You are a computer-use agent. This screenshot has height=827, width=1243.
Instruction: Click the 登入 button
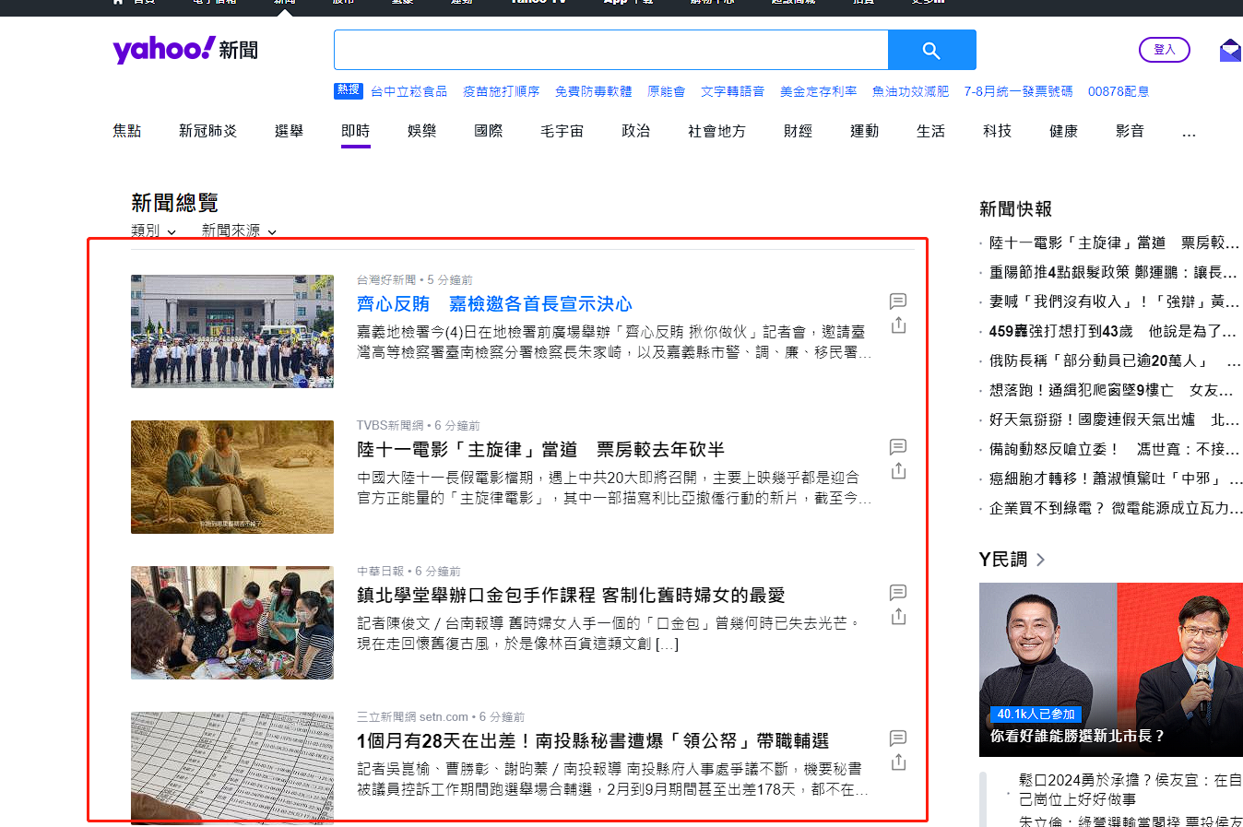1165,50
